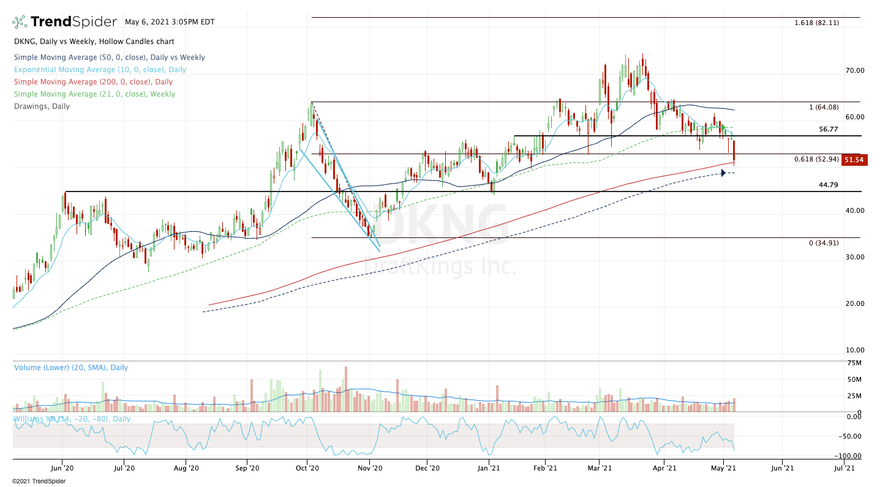The height and width of the screenshot is (487, 880).
Task: Click the TrendSpider spider-web logo icon
Action: pos(20,22)
